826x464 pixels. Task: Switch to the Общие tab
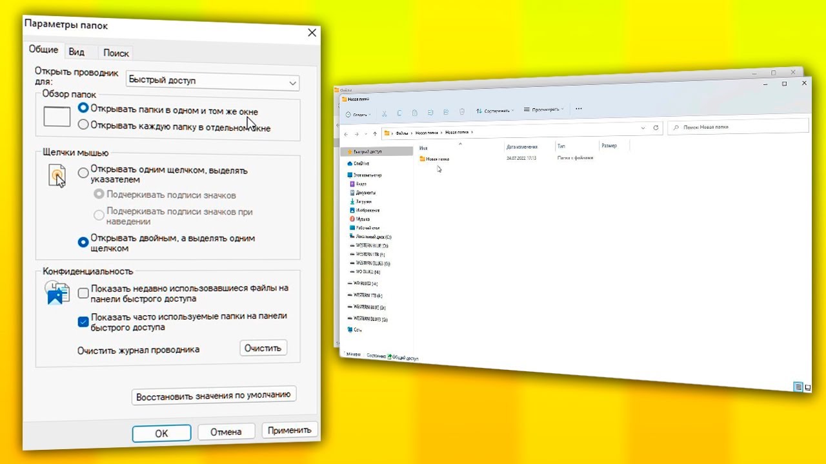pos(43,50)
